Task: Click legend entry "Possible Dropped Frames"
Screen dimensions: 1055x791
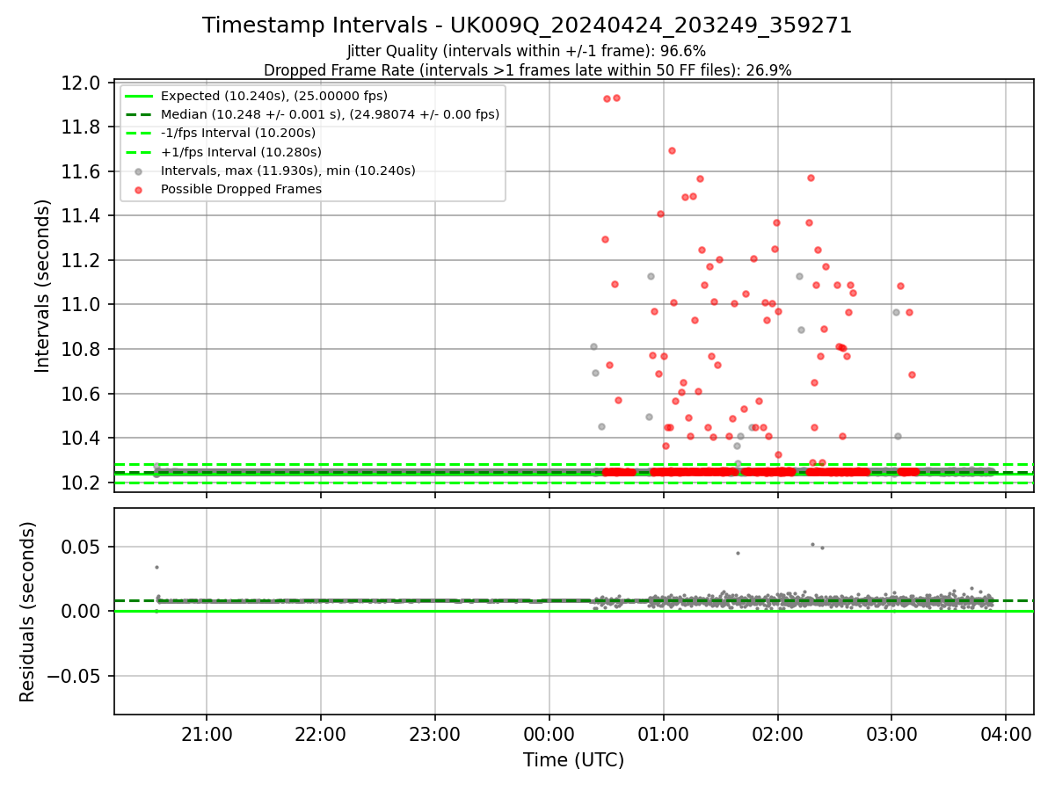Action: (241, 189)
